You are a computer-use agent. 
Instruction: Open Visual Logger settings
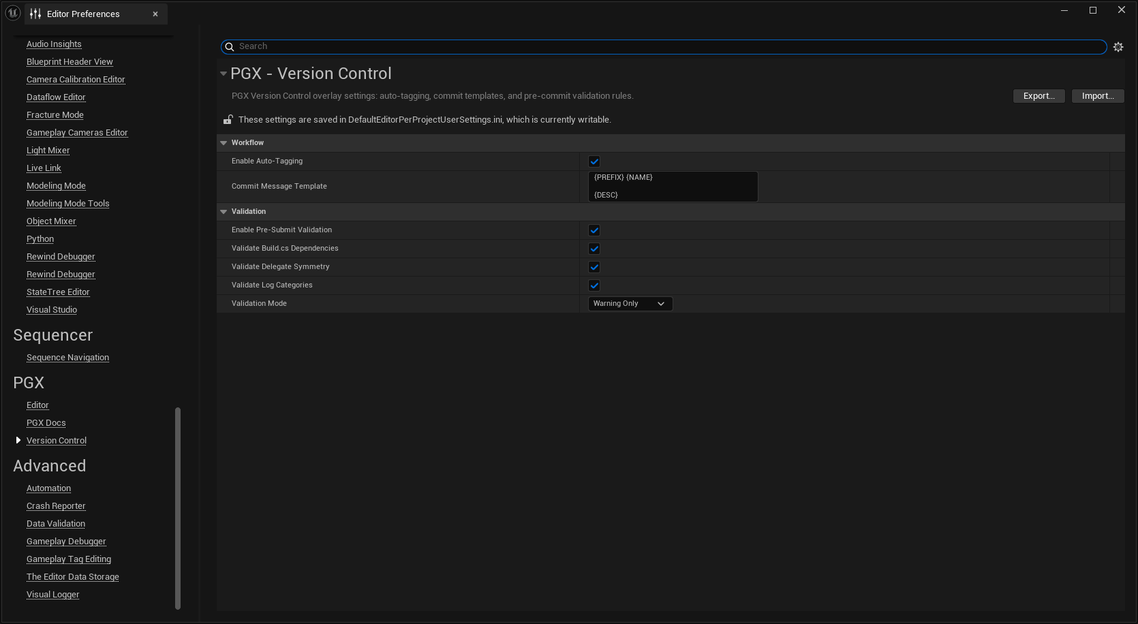tap(52, 595)
